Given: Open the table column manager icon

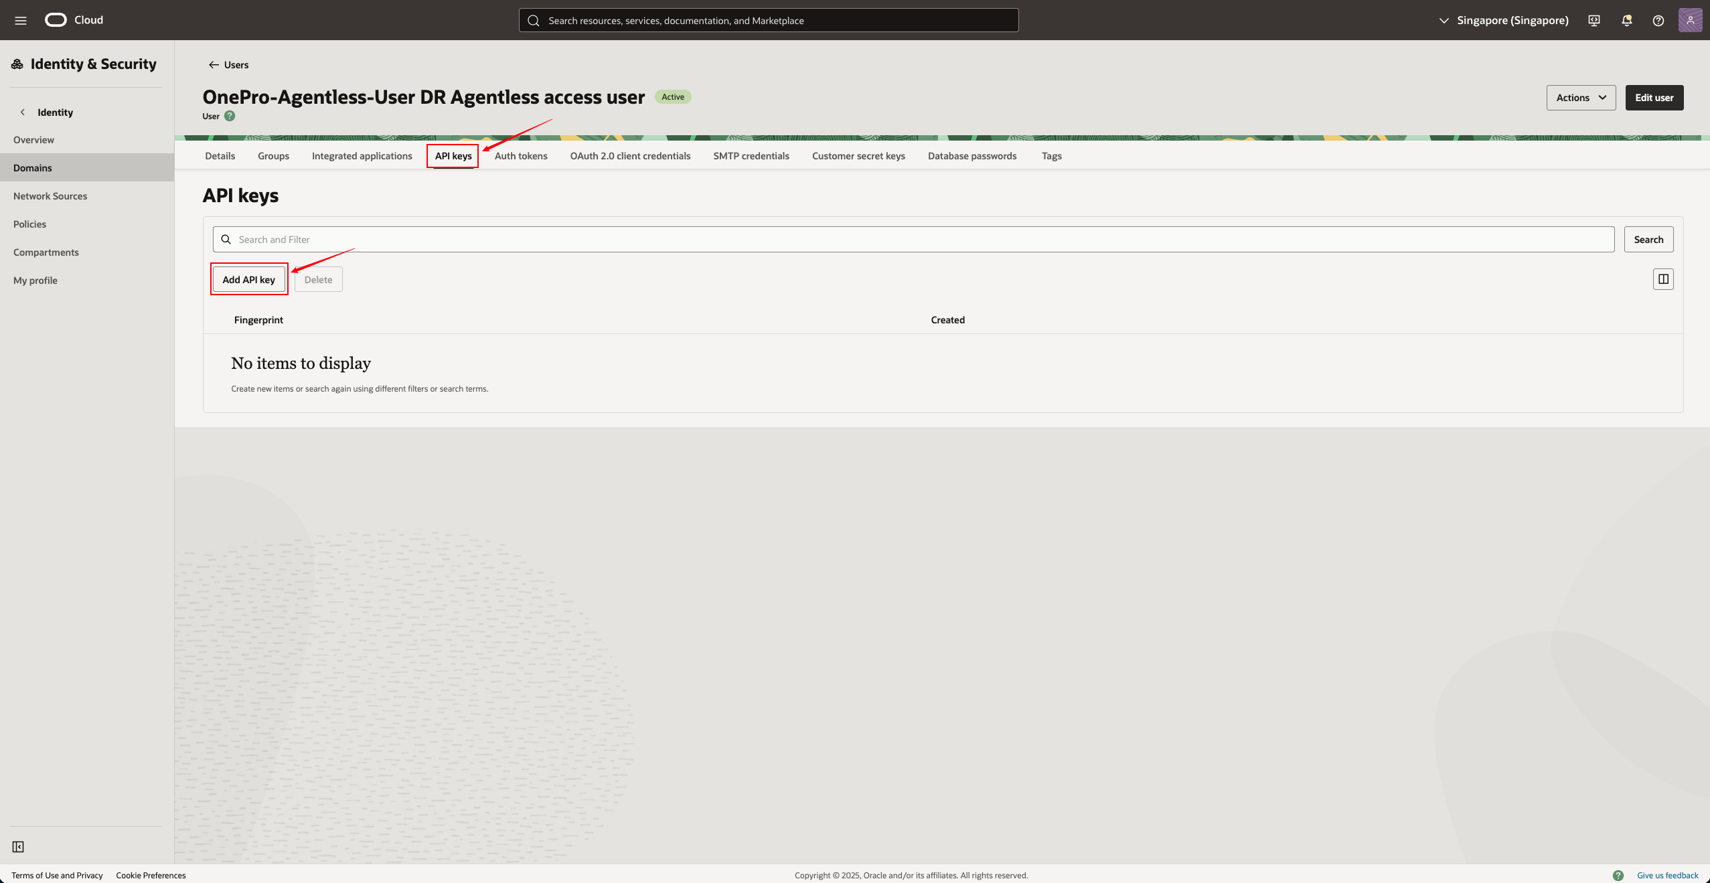Looking at the screenshot, I should 1663,279.
